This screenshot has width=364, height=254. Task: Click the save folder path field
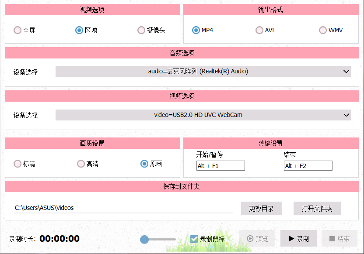click(x=122, y=208)
